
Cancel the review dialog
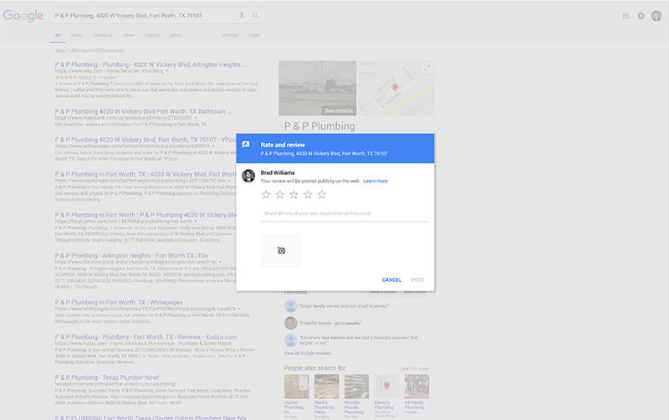tap(391, 280)
